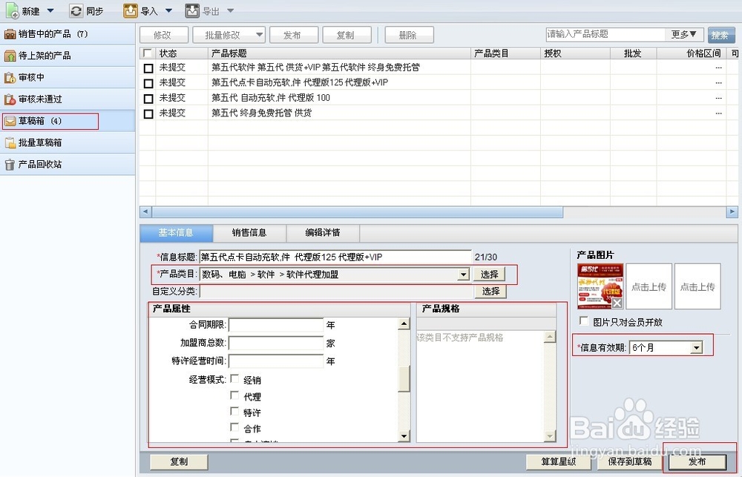
Task: Click the 审核未通过 sidebar icon
Action: [x=10, y=99]
